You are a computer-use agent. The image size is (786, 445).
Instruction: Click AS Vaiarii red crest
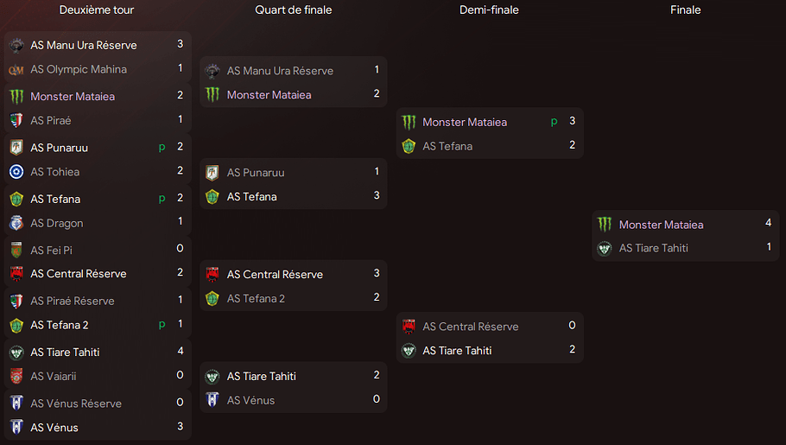point(16,376)
